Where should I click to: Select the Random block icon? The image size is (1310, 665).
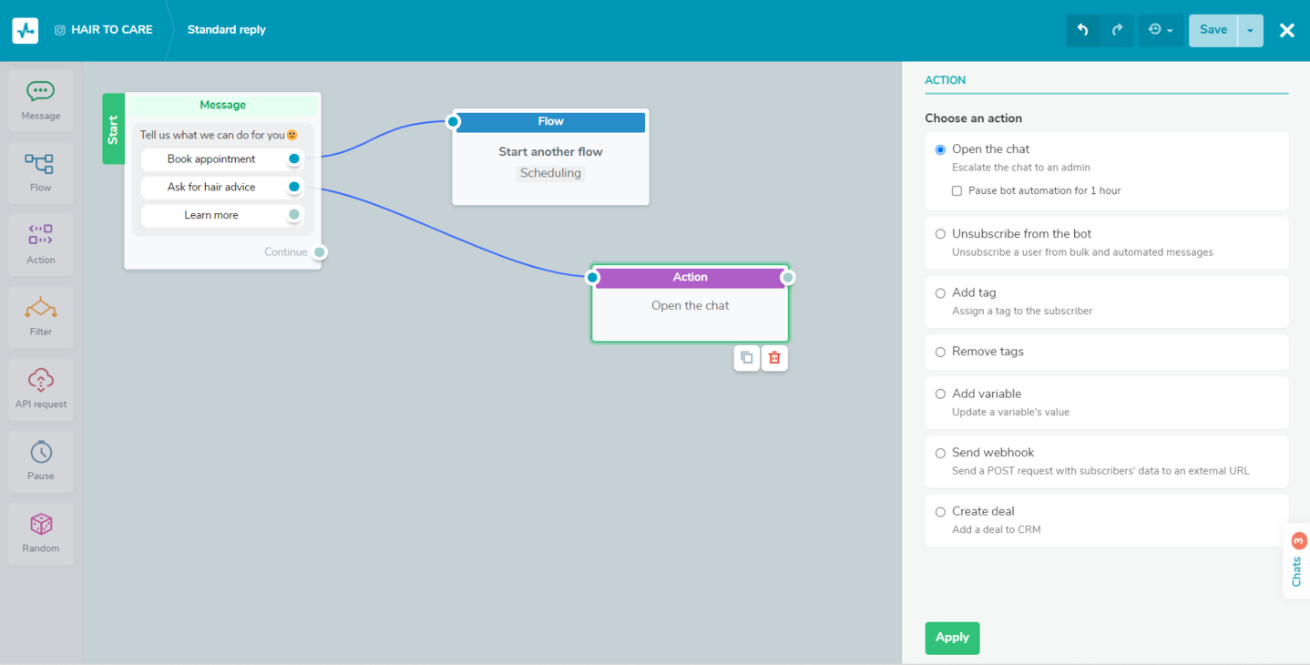[41, 533]
